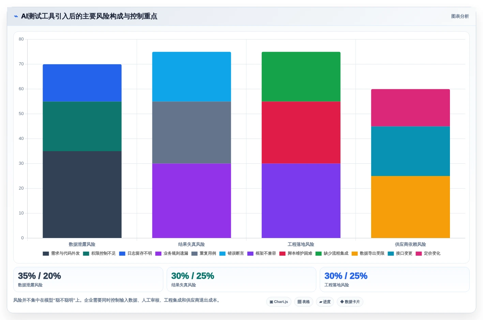Image resolution: width=483 pixels, height=320 pixels.
Task: Click the green top segment of 工程落地风险 bar
Action: (301, 77)
